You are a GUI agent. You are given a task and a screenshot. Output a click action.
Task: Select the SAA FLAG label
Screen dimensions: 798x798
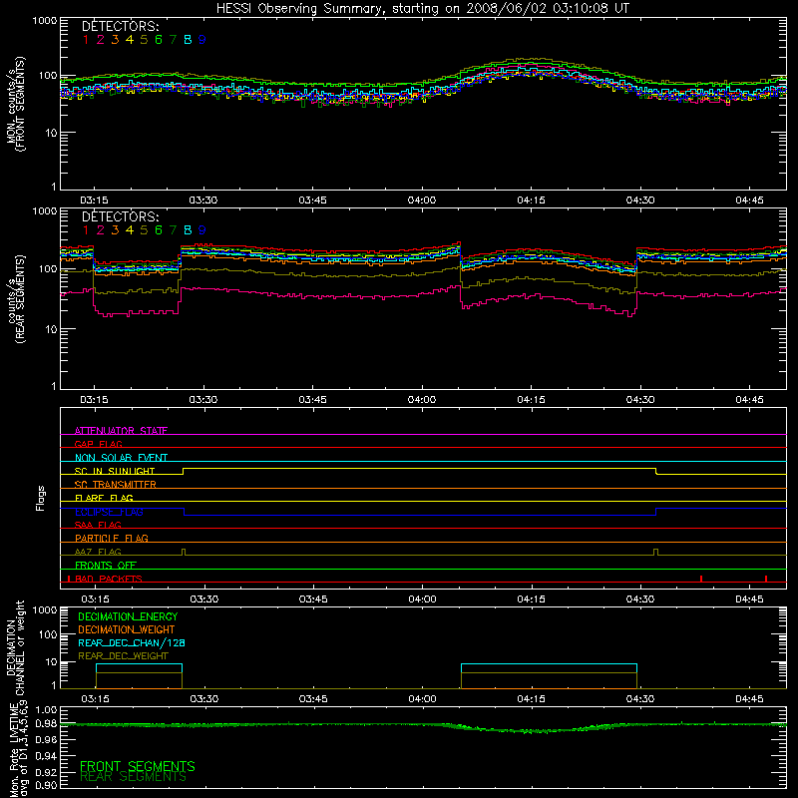[x=98, y=525]
